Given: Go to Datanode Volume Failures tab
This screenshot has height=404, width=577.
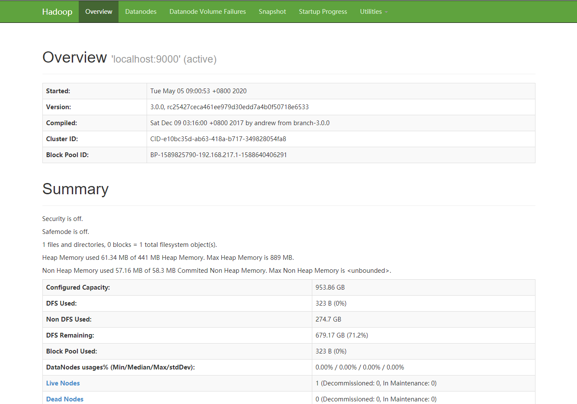Looking at the screenshot, I should 208,12.
